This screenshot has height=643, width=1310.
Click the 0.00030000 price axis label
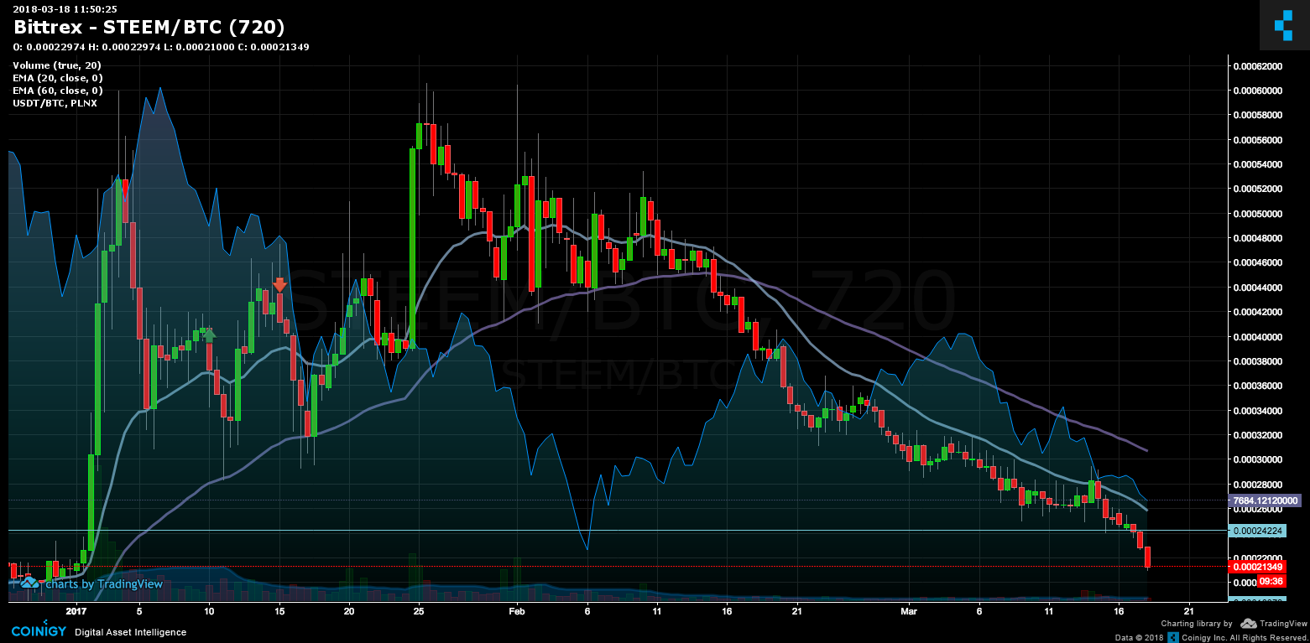[1258, 460]
